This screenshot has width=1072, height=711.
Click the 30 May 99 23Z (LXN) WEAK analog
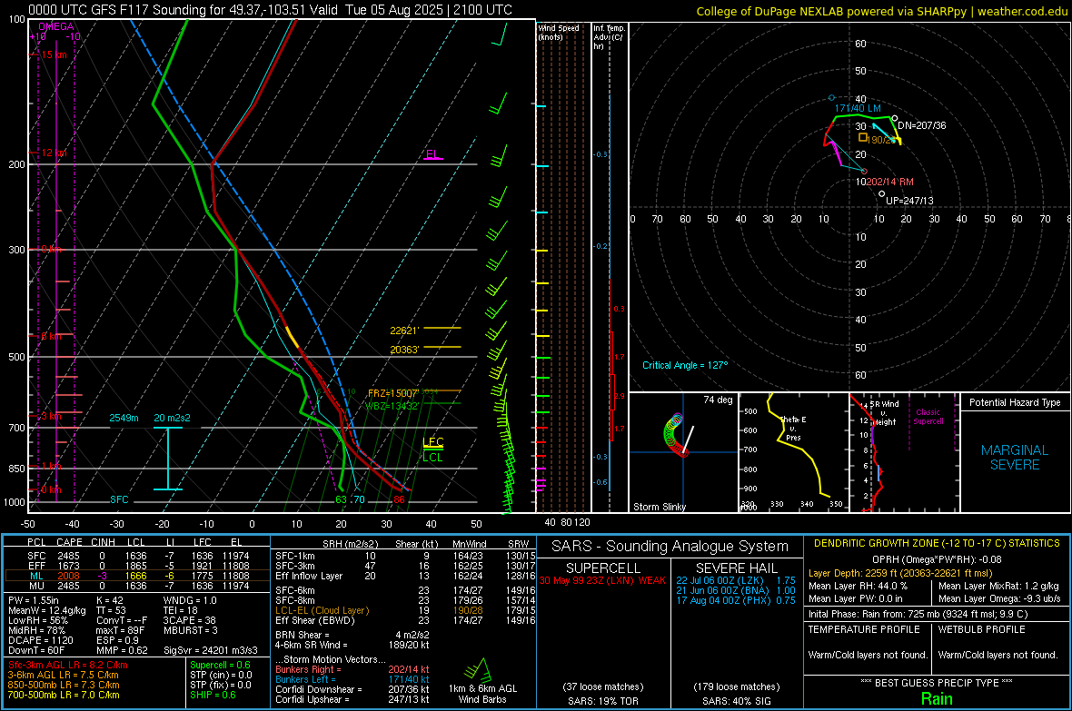pyautogui.click(x=602, y=580)
